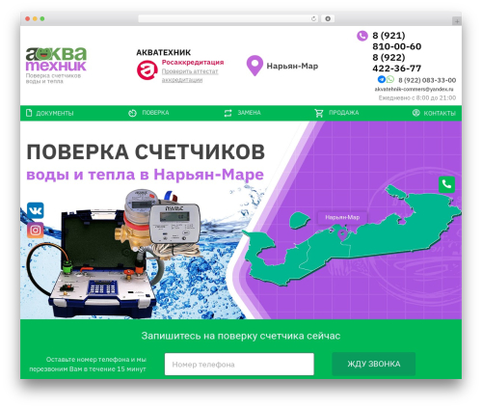Click the document icon beside ДОКУМЕНТЫ
Image resolution: width=482 pixels, height=408 pixels.
tap(29, 113)
